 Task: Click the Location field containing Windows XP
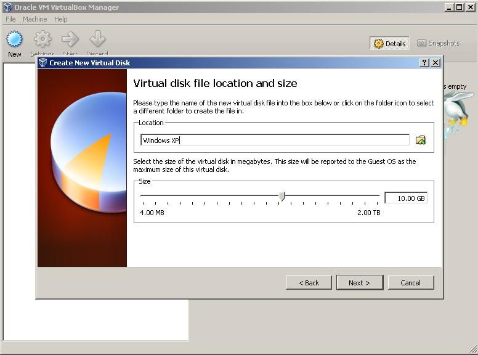tap(275, 140)
